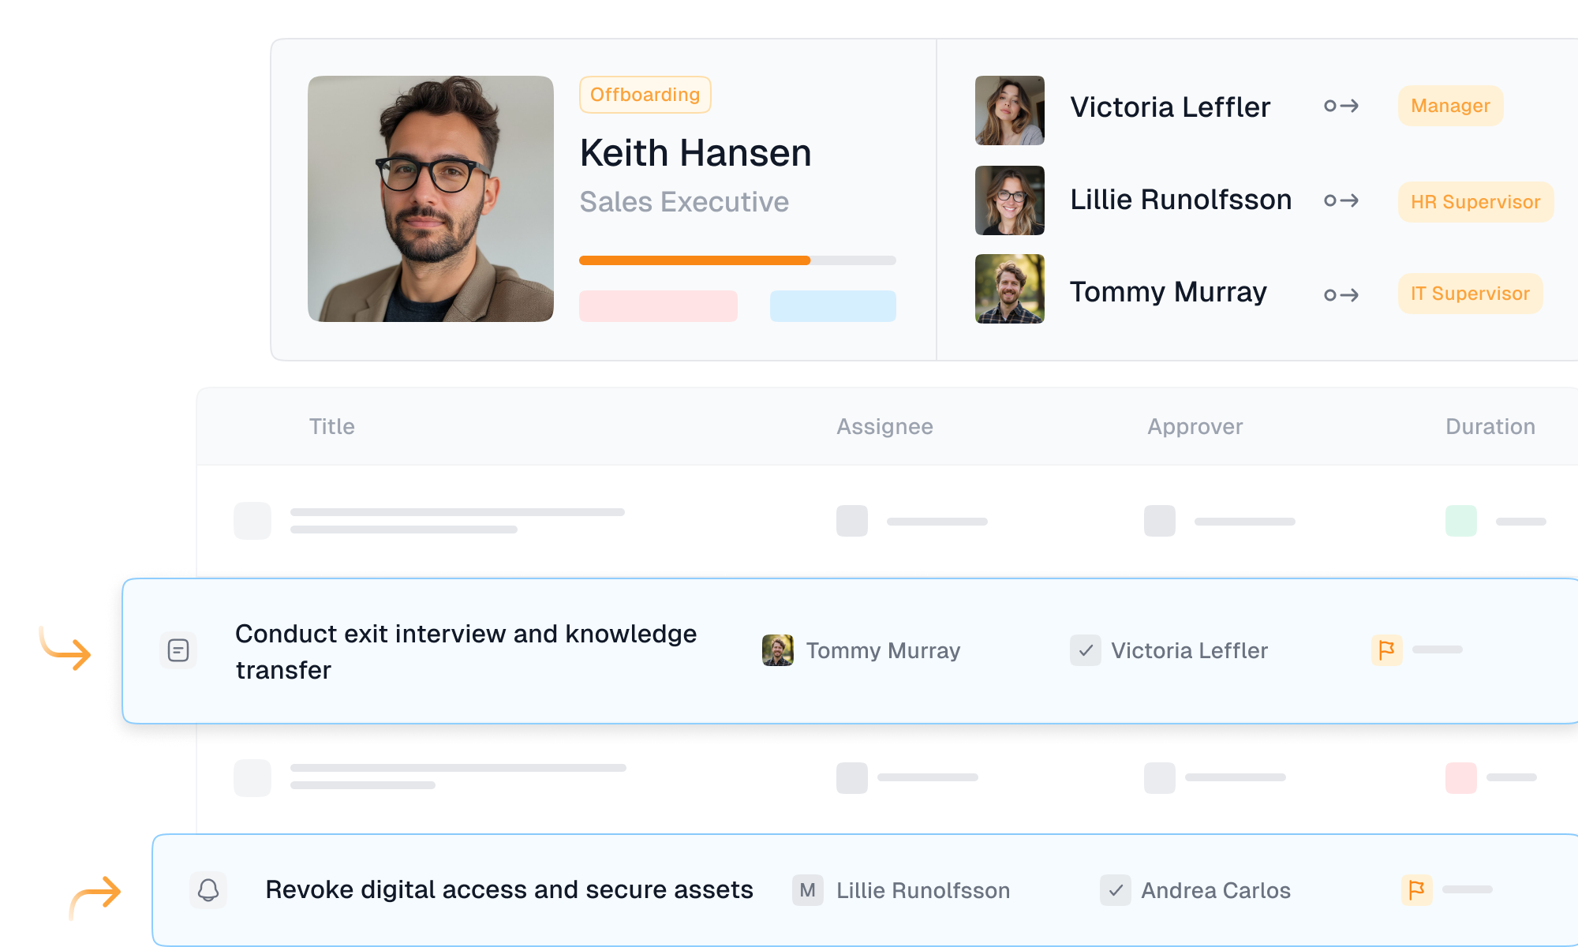
Task: Toggle the approver checkbox for Andrea Carlos
Action: 1116,890
